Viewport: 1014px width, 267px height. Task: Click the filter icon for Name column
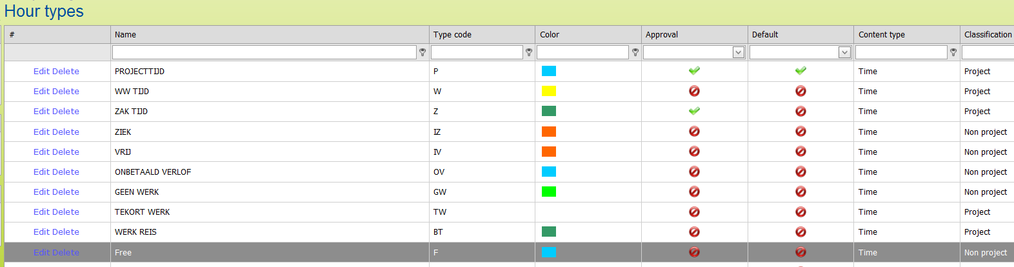[422, 52]
